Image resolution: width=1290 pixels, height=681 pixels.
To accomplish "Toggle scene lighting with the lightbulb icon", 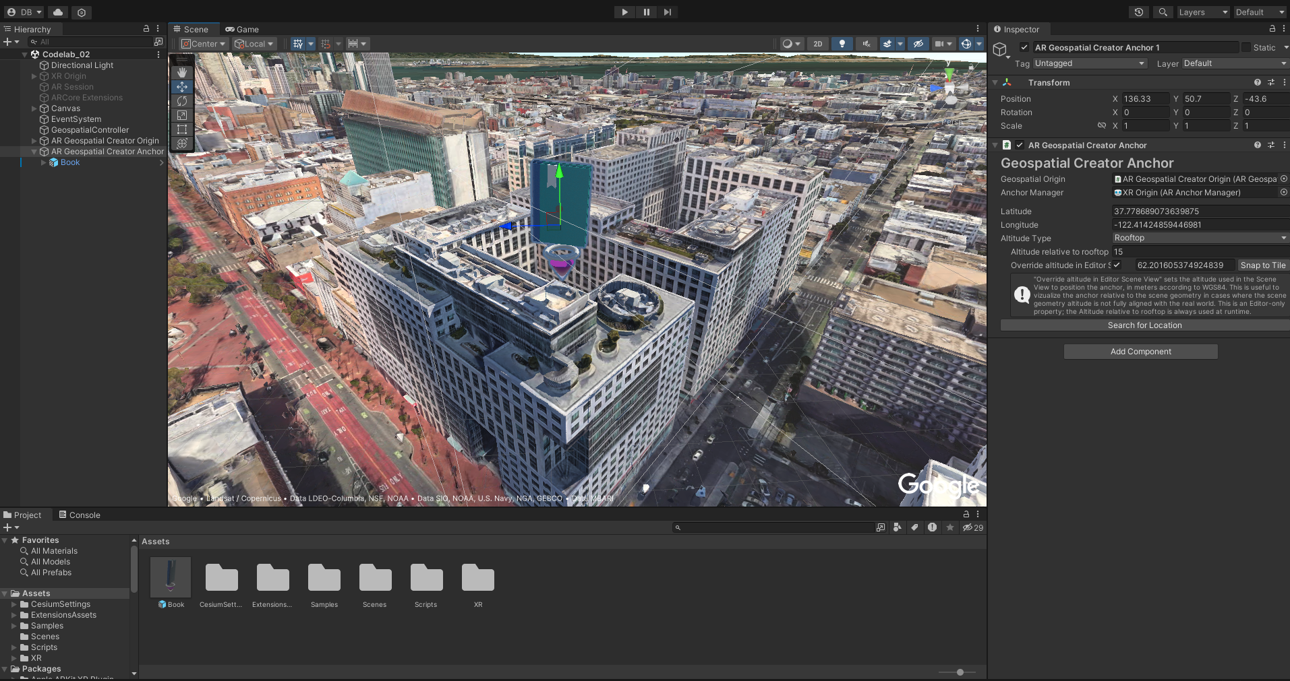I will pyautogui.click(x=842, y=44).
